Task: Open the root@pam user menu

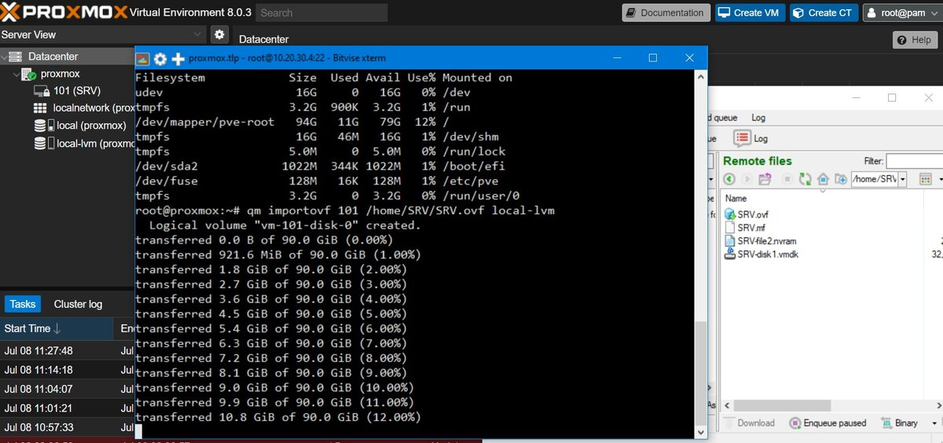Action: [901, 13]
